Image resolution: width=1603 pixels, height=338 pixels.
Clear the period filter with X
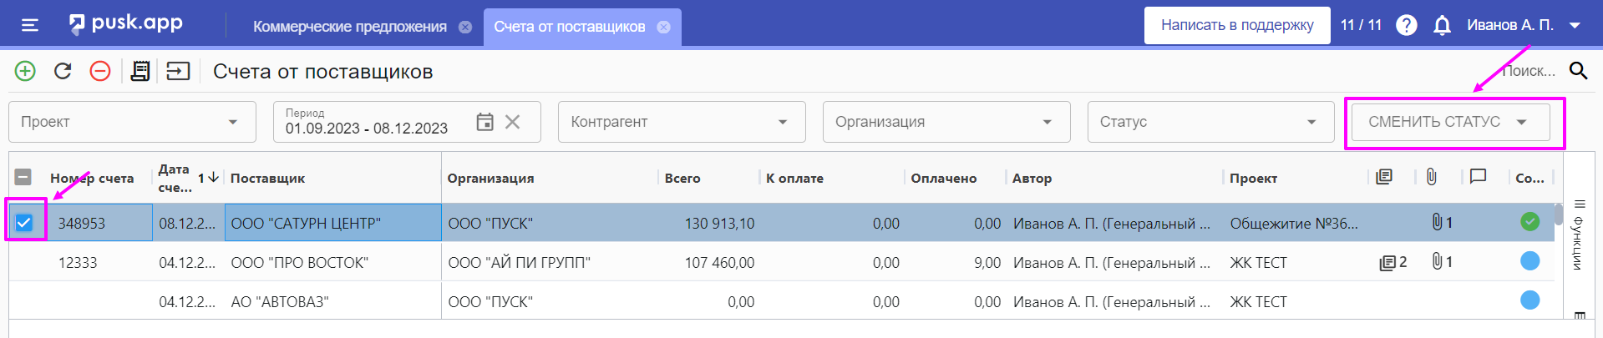point(513,122)
